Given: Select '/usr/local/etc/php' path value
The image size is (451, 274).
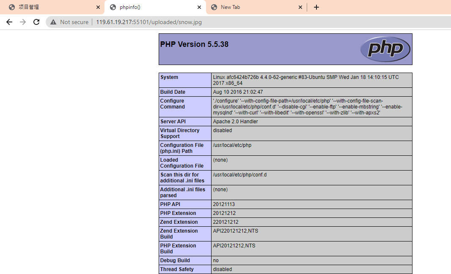Looking at the screenshot, I should pyautogui.click(x=232, y=145).
